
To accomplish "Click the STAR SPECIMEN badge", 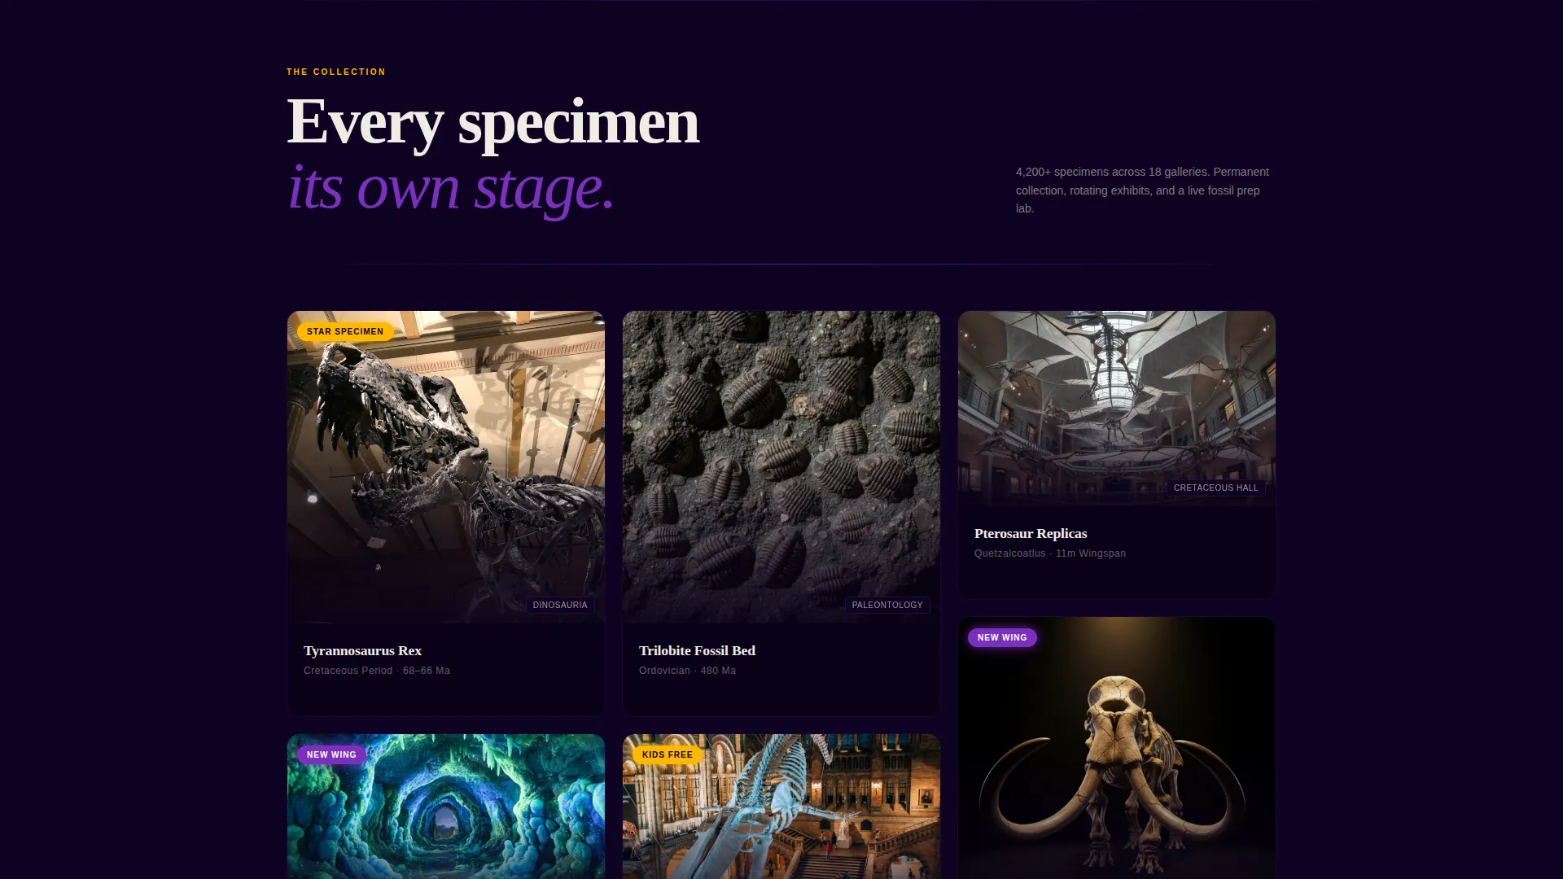I will (345, 331).
